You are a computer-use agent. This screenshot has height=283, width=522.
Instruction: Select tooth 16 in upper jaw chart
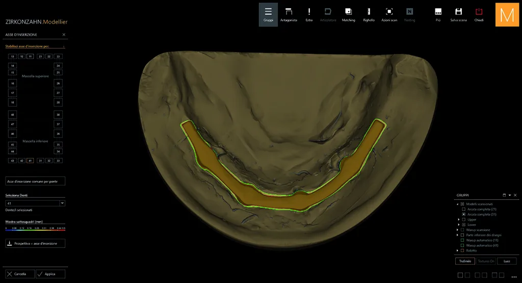[x=12, y=84]
